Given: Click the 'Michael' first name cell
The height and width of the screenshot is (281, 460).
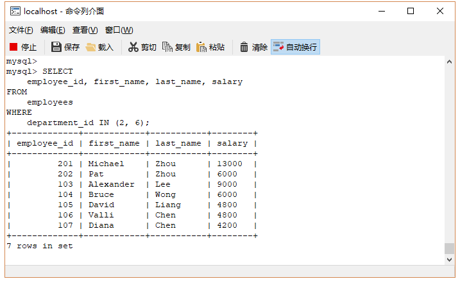Looking at the screenshot, I should tap(106, 164).
